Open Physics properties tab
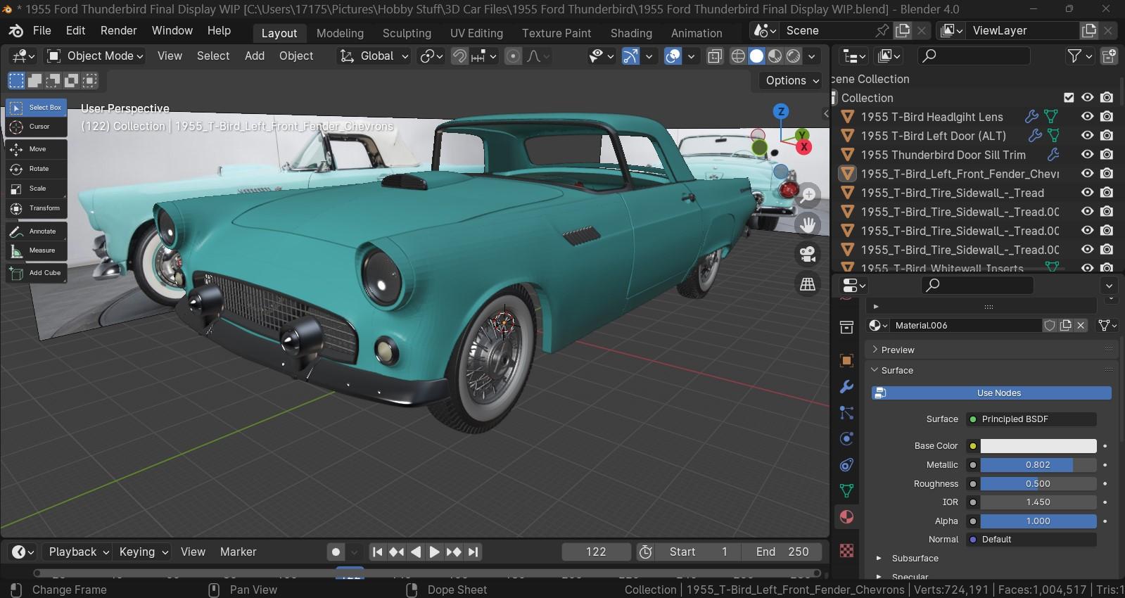This screenshot has width=1125, height=598. [847, 439]
